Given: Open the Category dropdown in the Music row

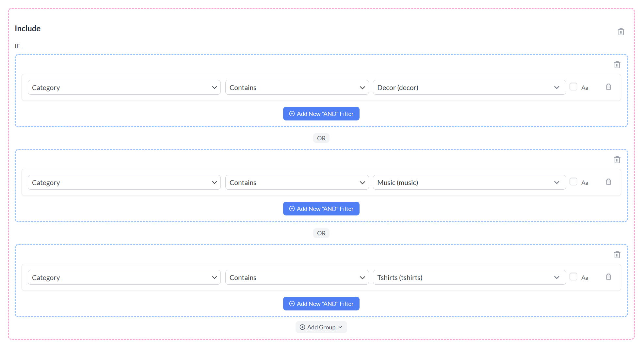Looking at the screenshot, I should coord(124,182).
